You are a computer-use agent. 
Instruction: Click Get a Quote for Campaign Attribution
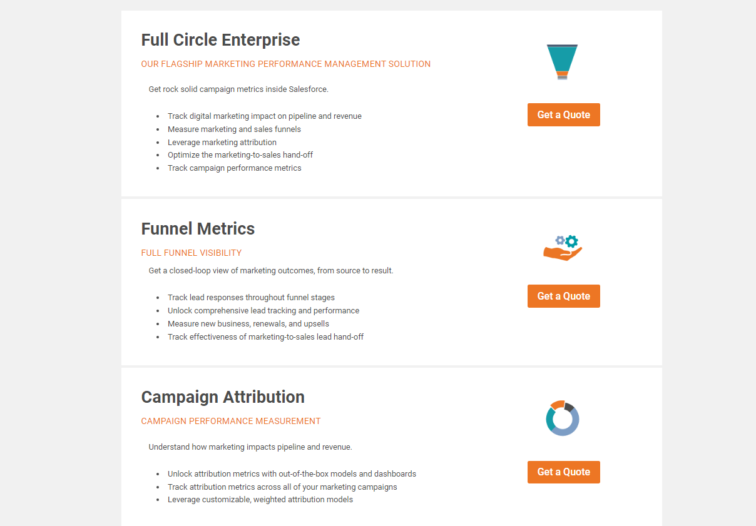[563, 472]
